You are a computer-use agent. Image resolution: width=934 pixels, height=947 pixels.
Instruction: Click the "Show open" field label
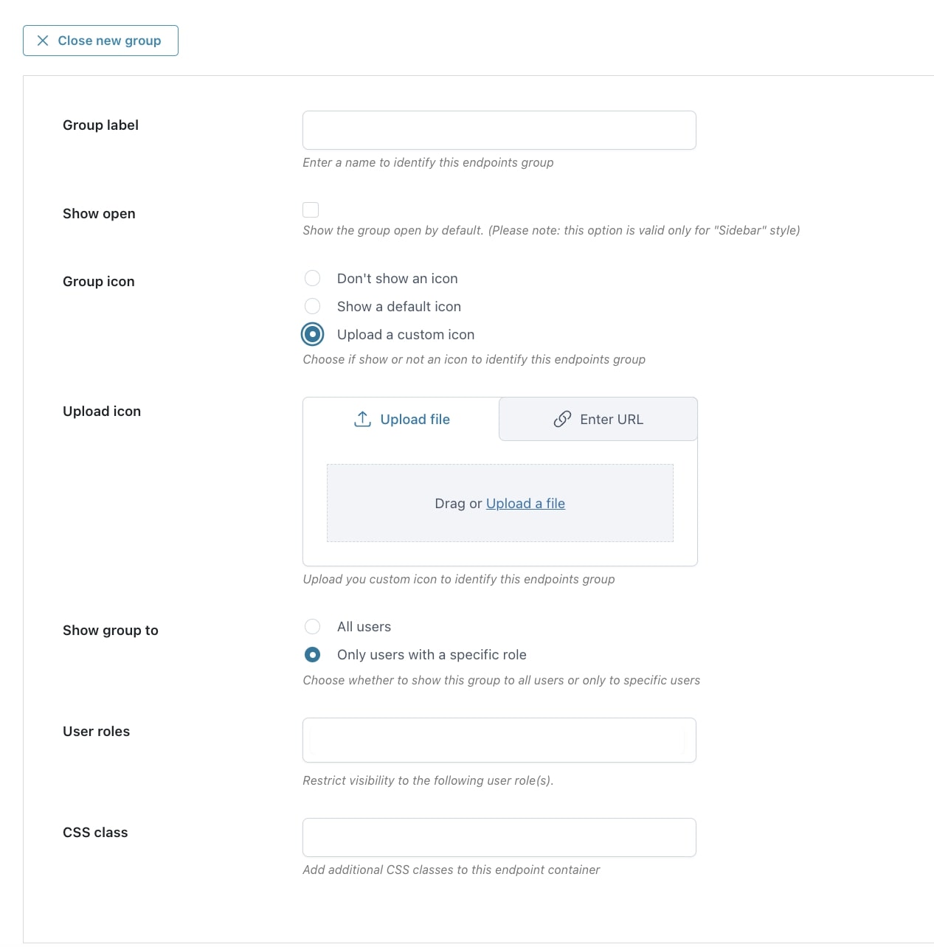point(99,214)
